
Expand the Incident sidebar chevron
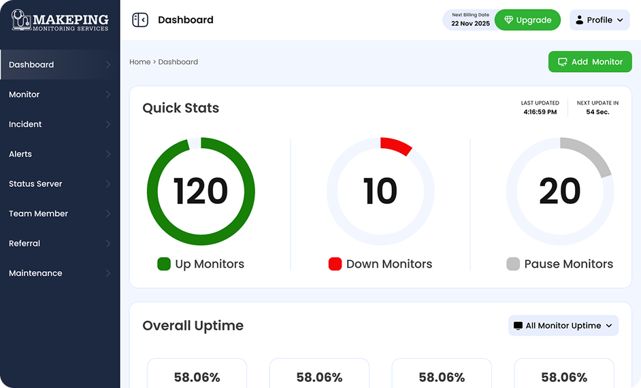108,124
